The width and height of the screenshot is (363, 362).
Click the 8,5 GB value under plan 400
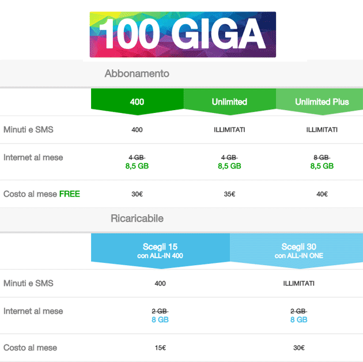(x=137, y=166)
